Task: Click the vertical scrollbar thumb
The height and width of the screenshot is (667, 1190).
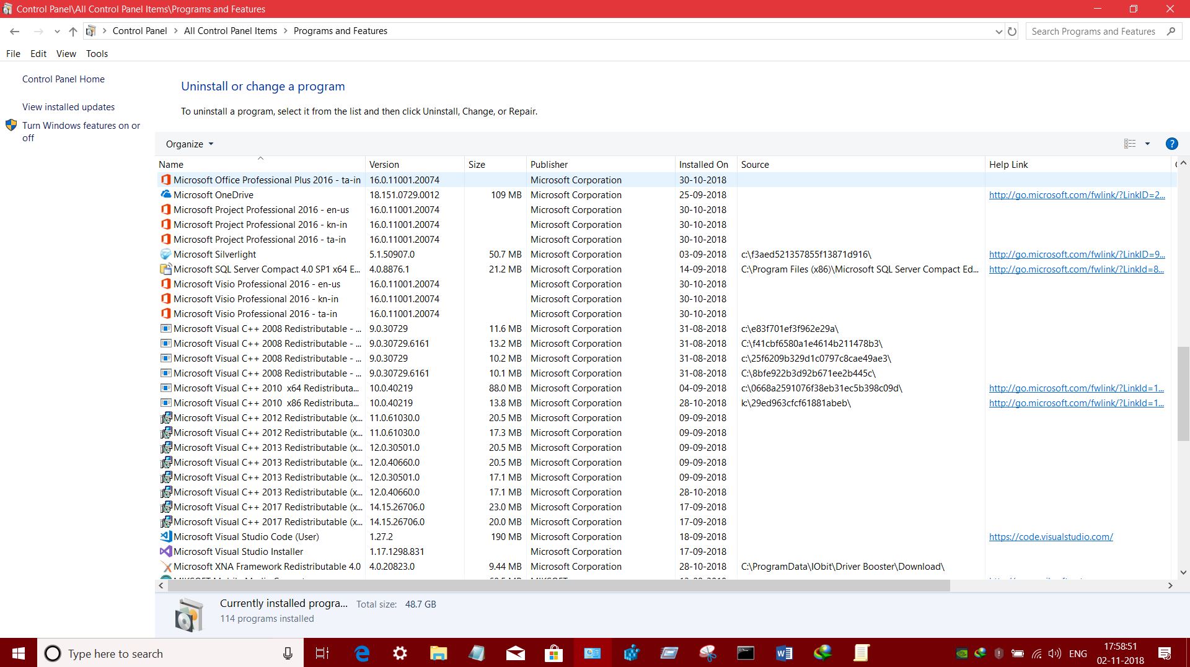Action: (1183, 393)
